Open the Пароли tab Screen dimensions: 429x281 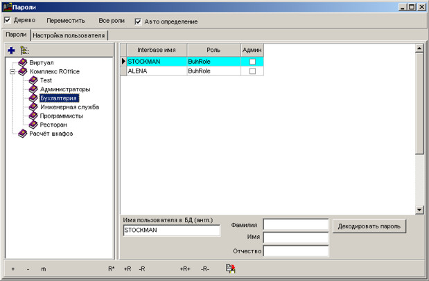point(16,35)
